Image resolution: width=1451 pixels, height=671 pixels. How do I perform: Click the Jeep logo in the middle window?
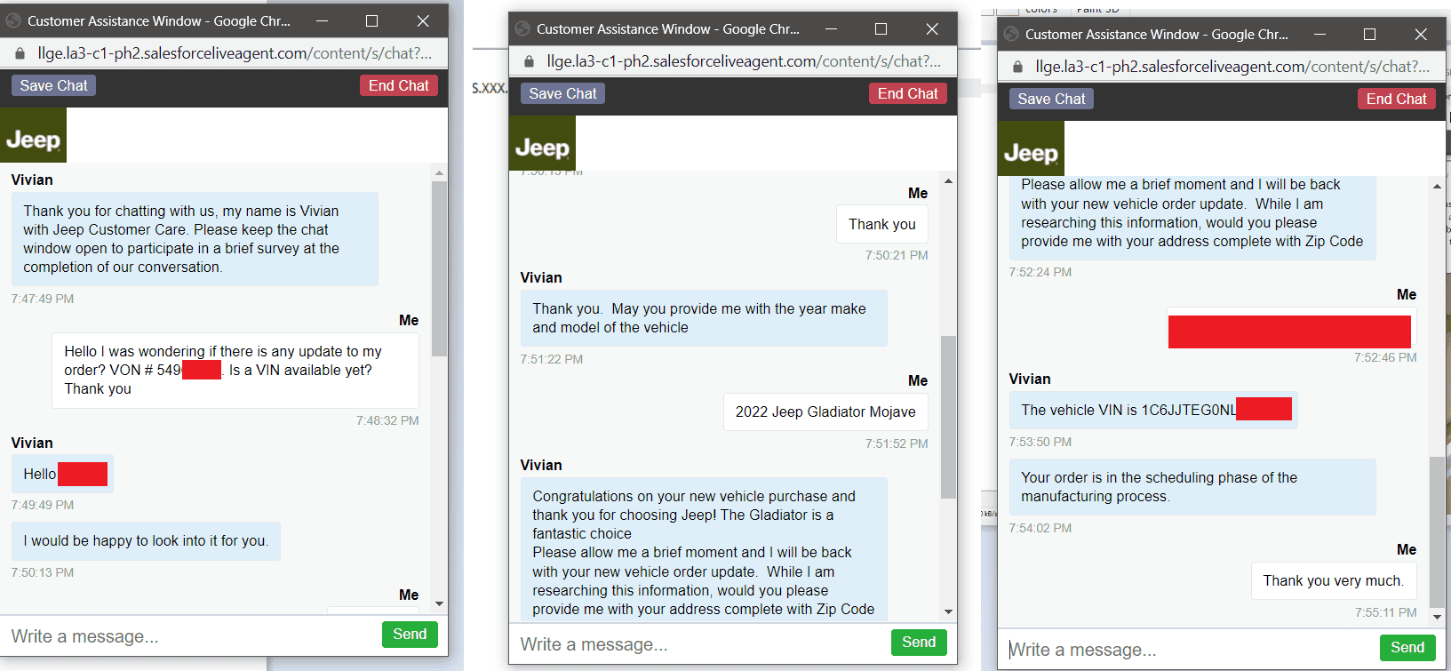(x=542, y=143)
